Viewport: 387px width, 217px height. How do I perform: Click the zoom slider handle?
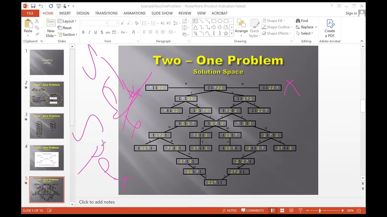(320, 210)
